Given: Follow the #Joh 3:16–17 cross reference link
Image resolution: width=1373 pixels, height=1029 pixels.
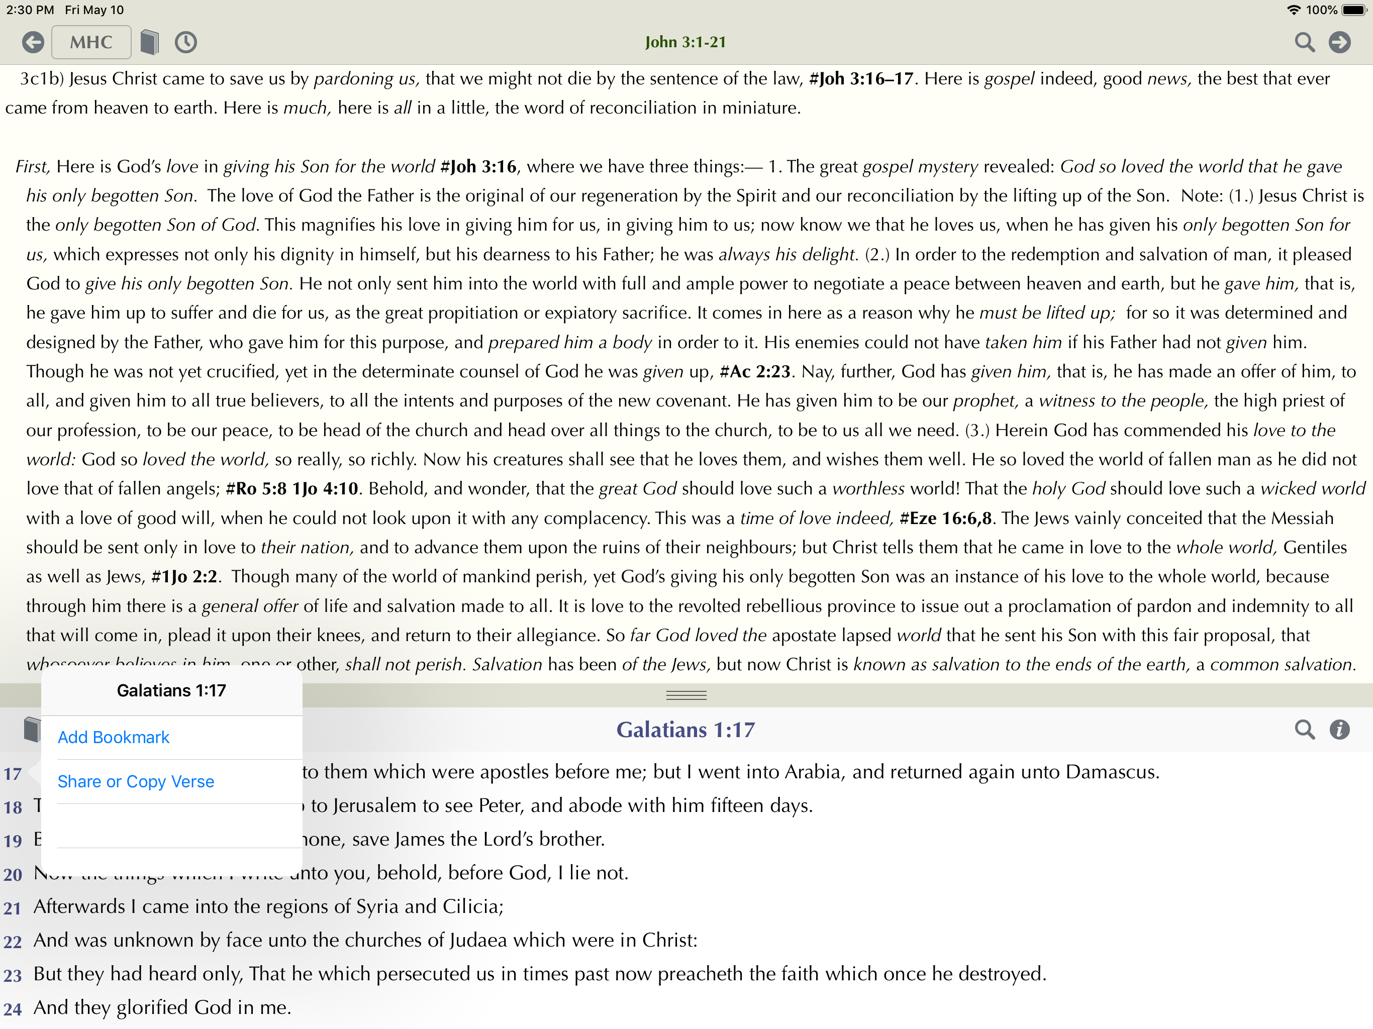Looking at the screenshot, I should coord(861,79).
